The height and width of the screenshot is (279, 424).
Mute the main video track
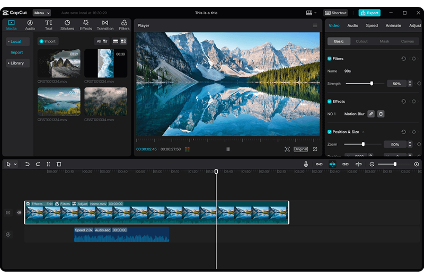(19, 213)
